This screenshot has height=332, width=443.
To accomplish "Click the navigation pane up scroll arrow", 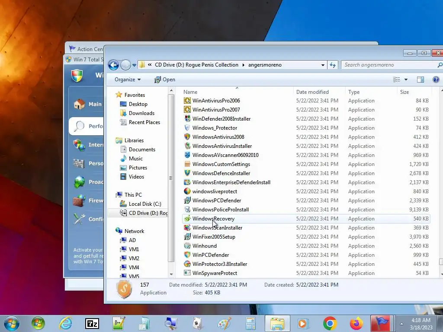I will click(x=171, y=90).
